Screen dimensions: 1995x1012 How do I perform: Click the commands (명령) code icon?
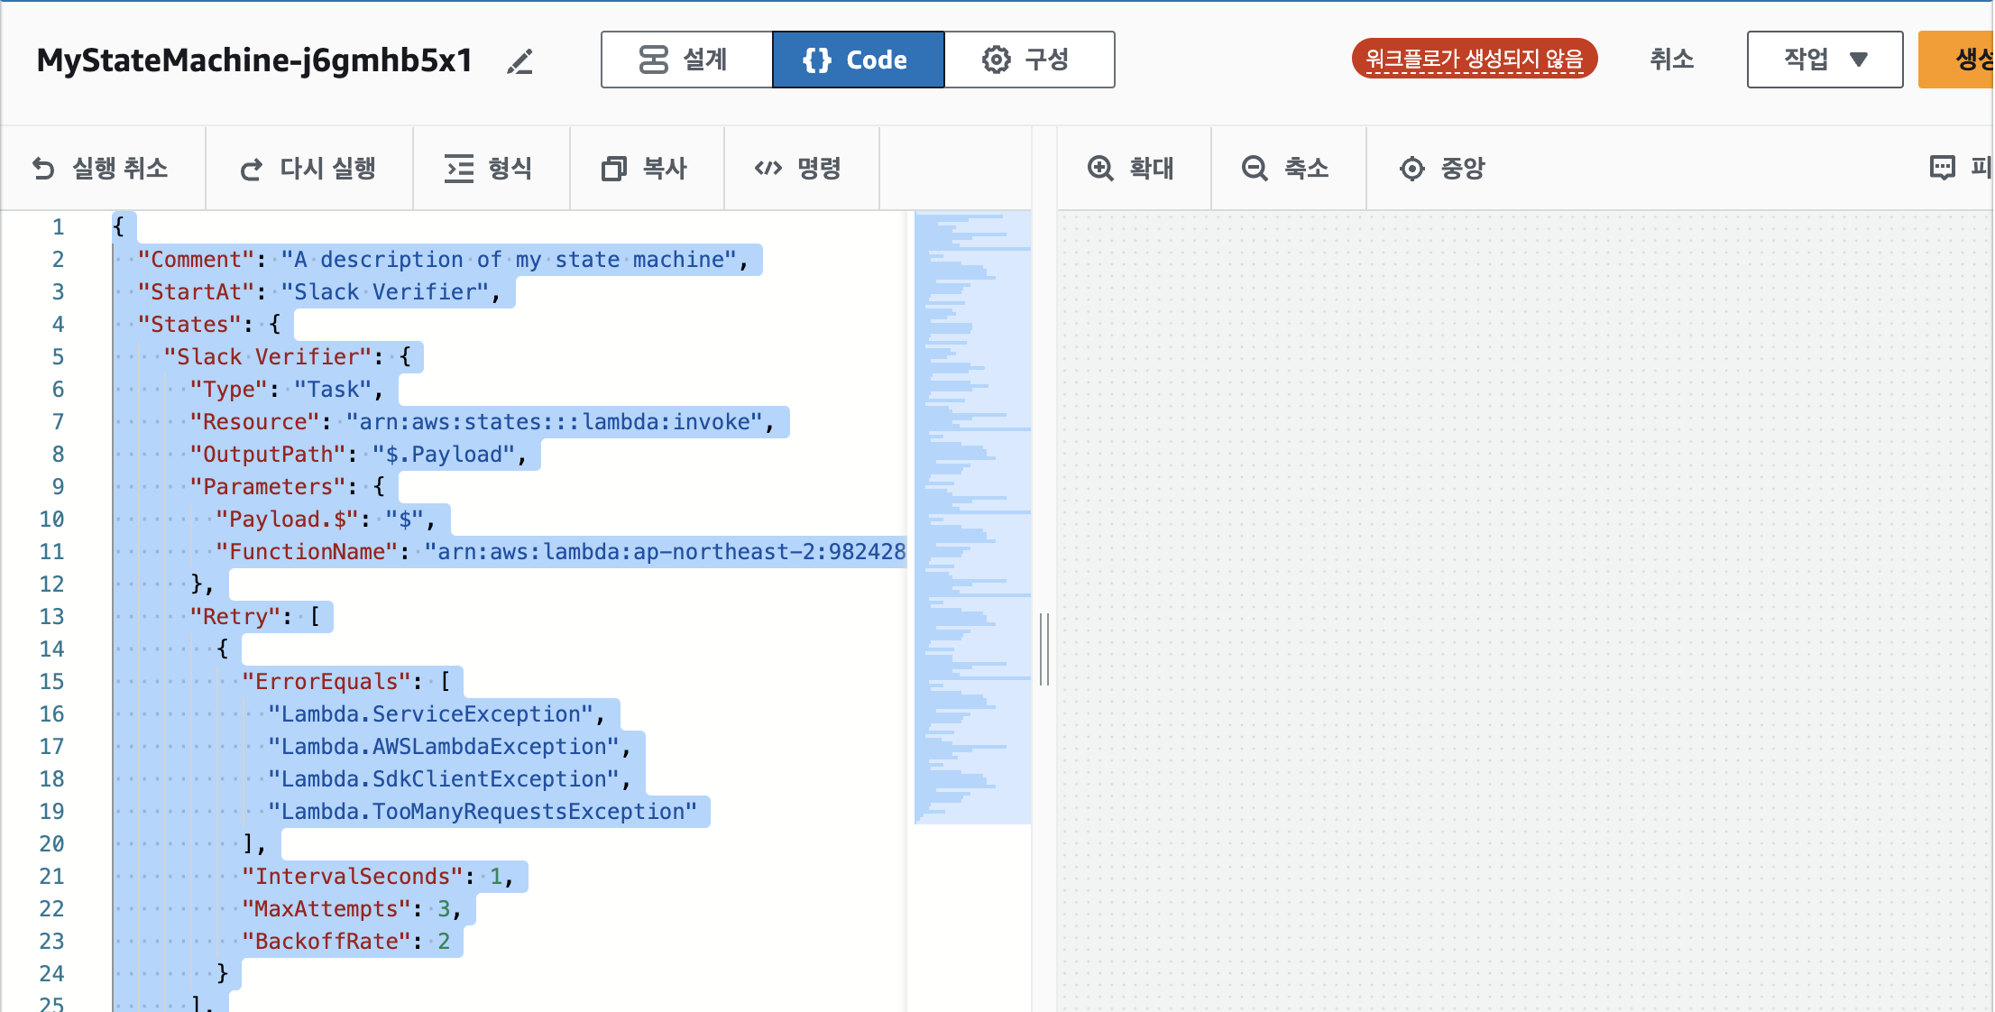768,169
